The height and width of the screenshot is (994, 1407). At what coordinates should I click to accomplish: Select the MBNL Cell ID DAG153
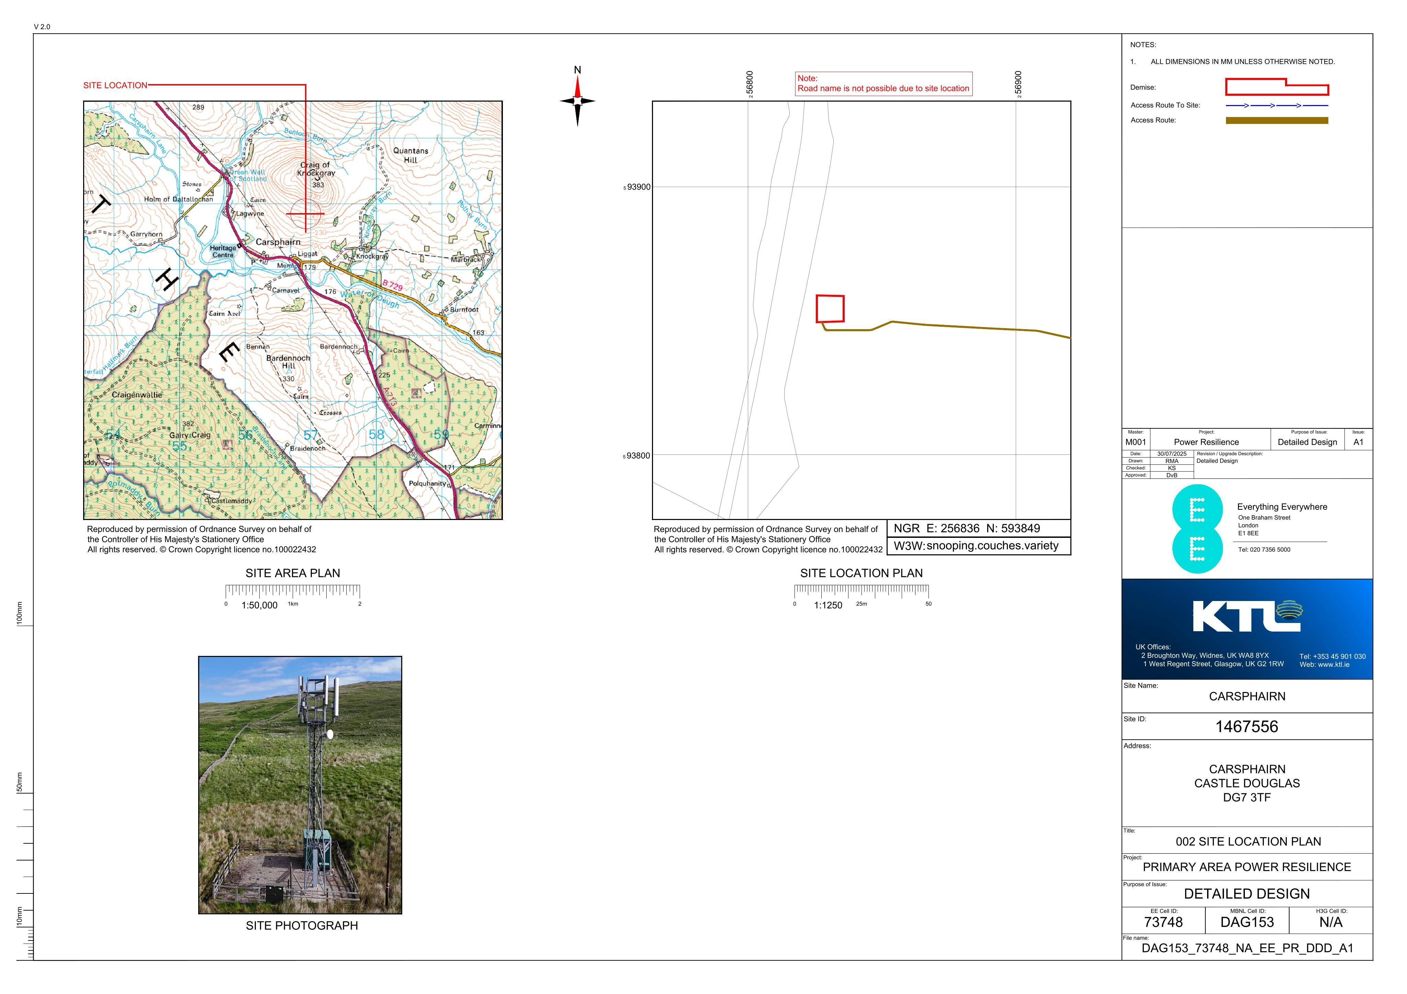pos(1247,922)
